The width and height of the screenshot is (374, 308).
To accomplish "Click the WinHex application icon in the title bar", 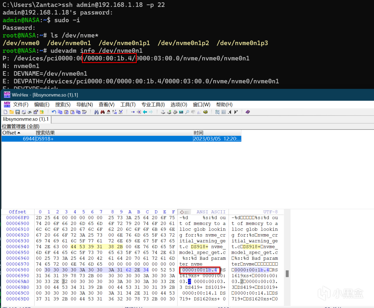I will (7, 95).
